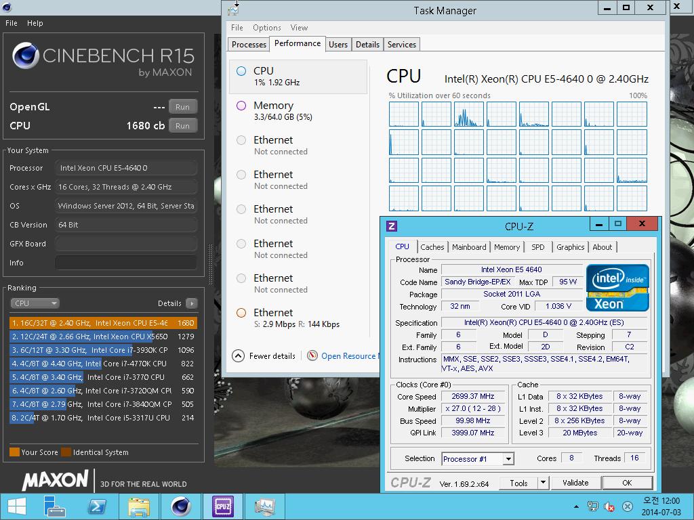
Task: Click the Level 3 cache 20 MBytes value
Action: pyautogui.click(x=580, y=433)
